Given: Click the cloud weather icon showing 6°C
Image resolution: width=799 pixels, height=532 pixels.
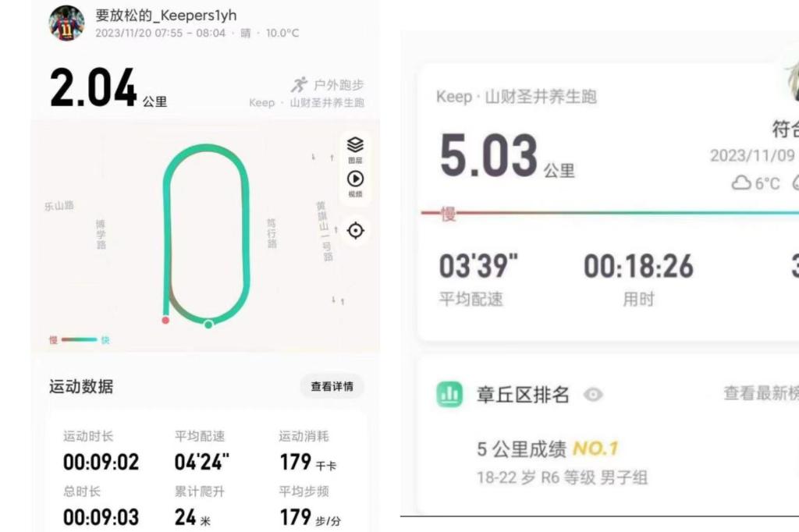Looking at the screenshot, I should [741, 183].
